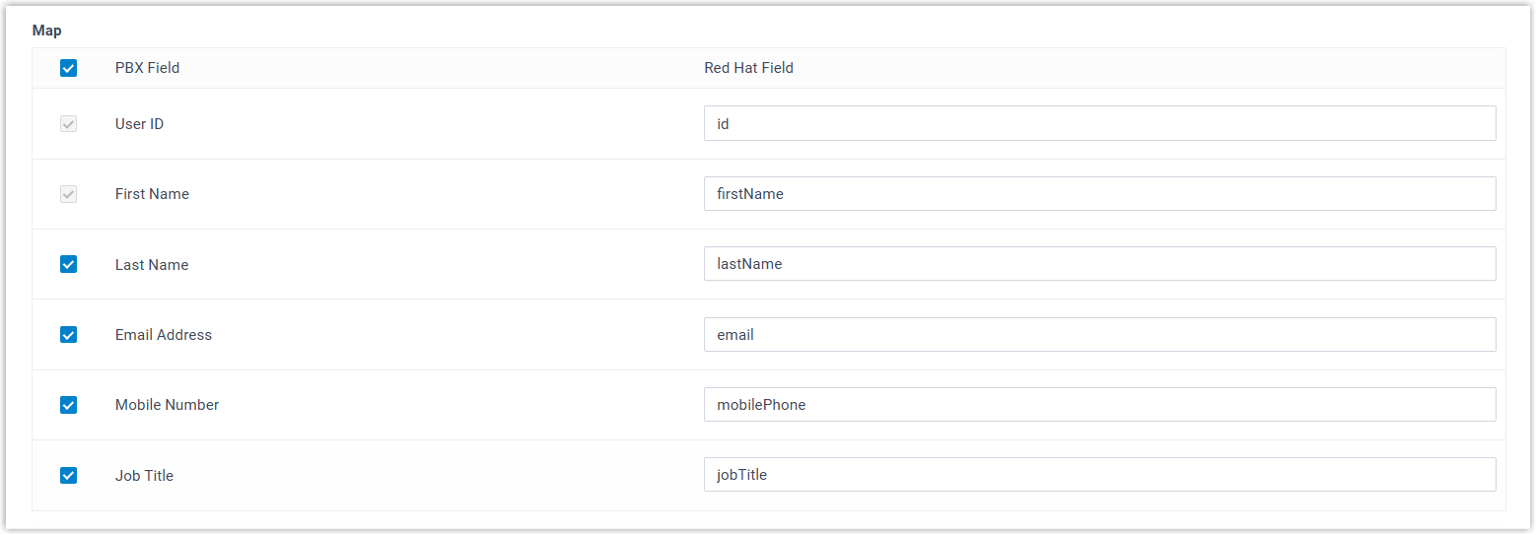Click the User ID row label
The image size is (1536, 535).
tap(139, 124)
